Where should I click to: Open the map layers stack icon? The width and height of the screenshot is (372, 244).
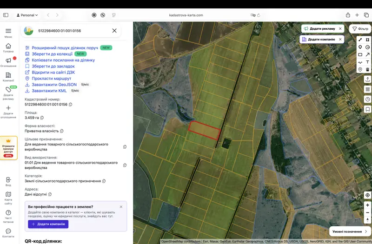367,89
